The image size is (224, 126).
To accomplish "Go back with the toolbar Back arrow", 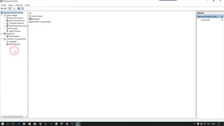I will coord(2,8).
